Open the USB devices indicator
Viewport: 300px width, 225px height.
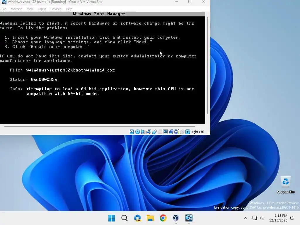[154, 132]
